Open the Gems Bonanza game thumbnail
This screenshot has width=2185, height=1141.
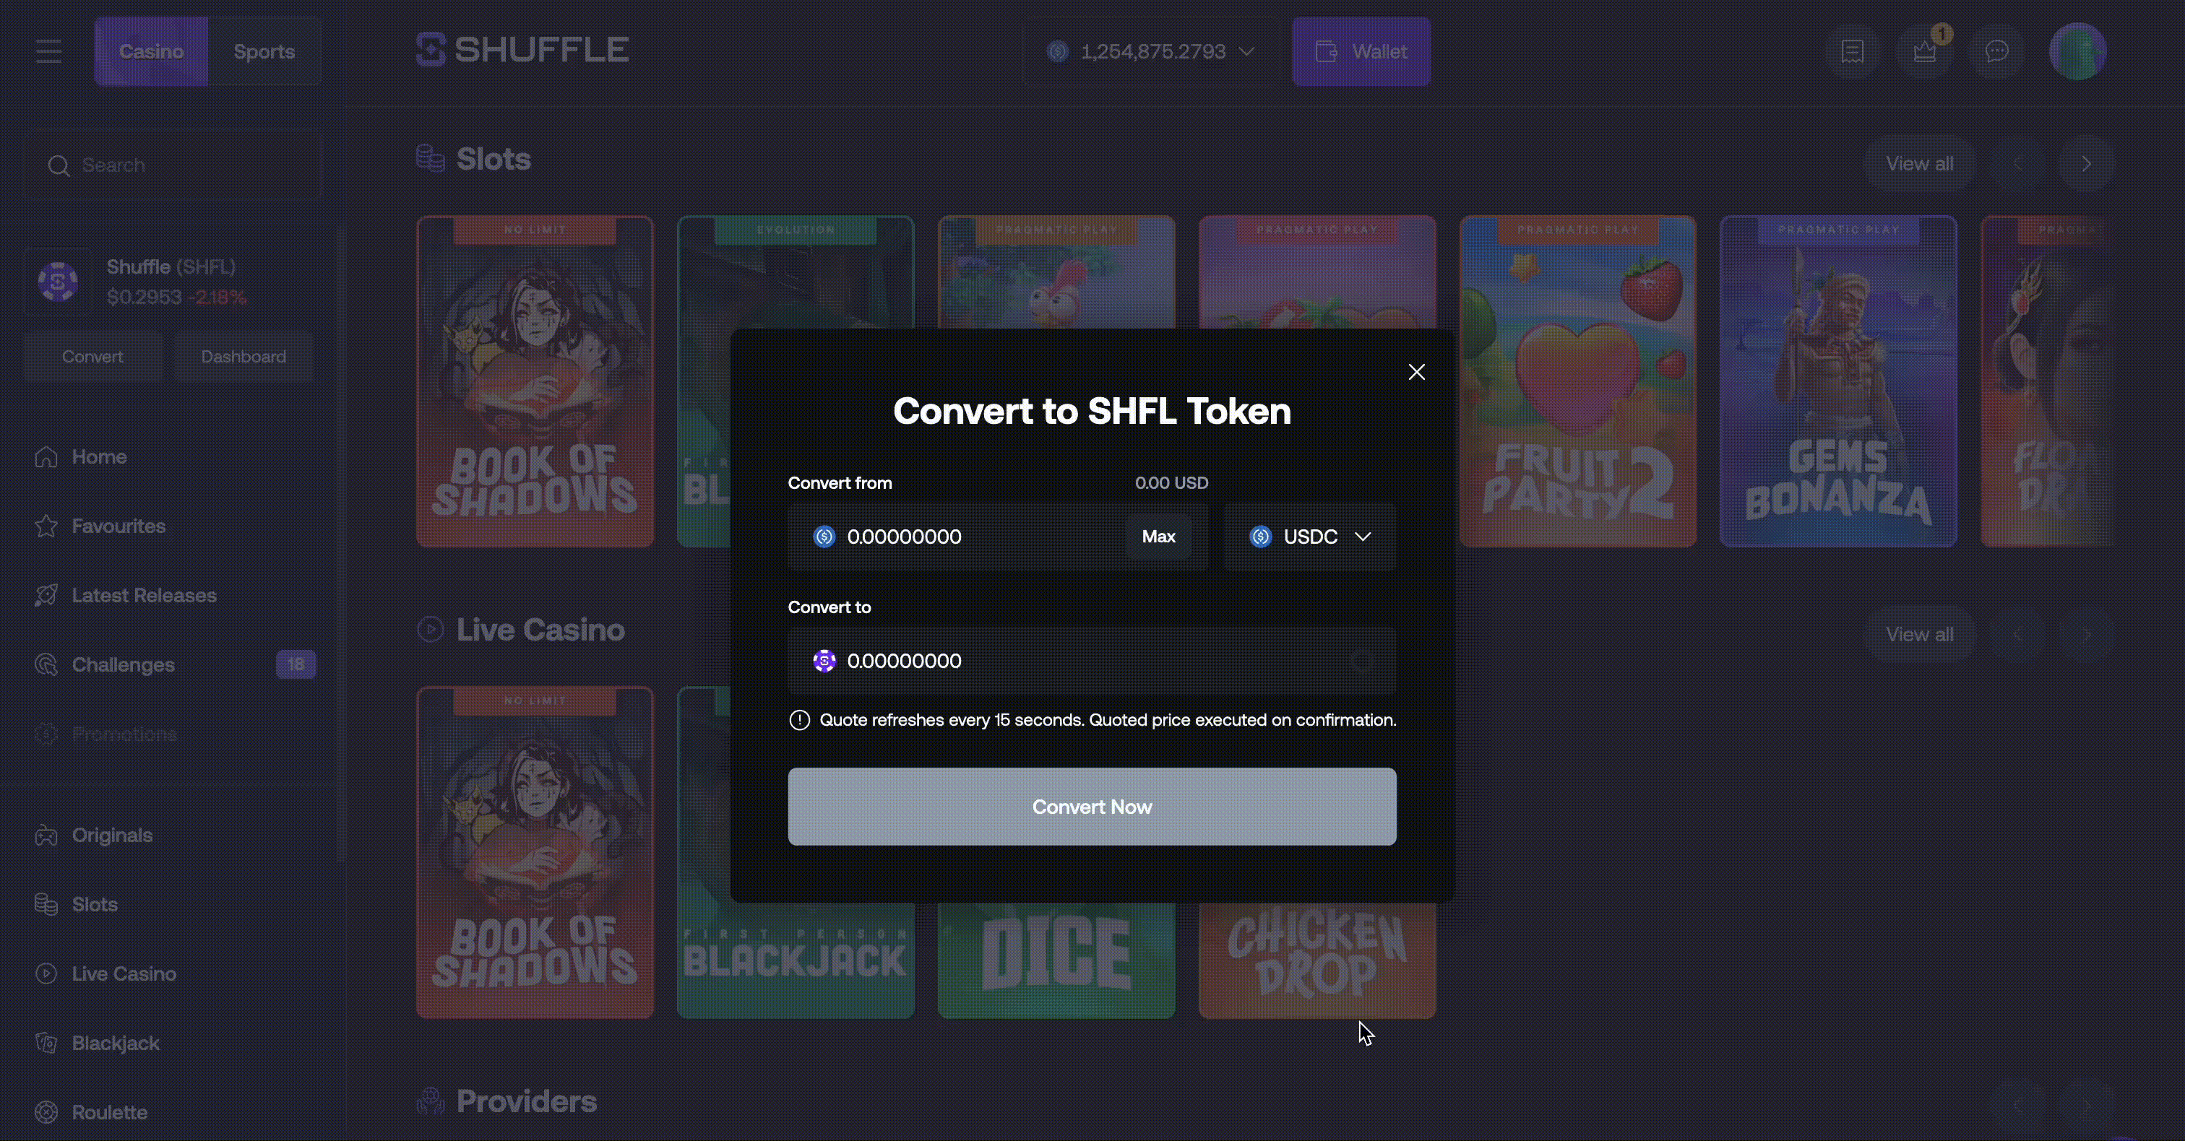(x=1837, y=381)
